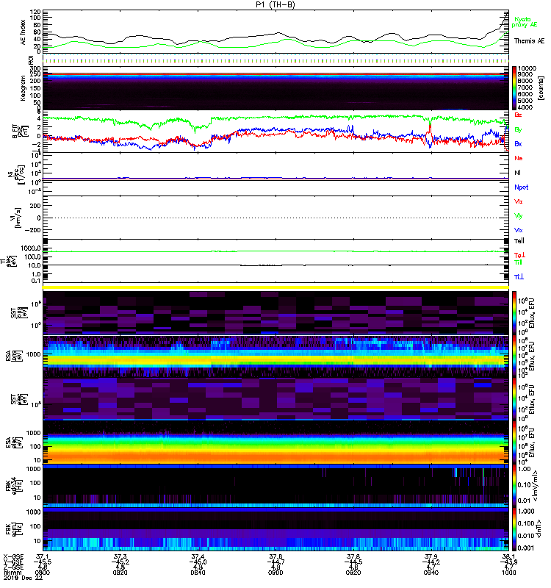Viewport: 551px width, 588px height.
Task: Click the ESA electrons Eflux color bar
Action: (514, 442)
